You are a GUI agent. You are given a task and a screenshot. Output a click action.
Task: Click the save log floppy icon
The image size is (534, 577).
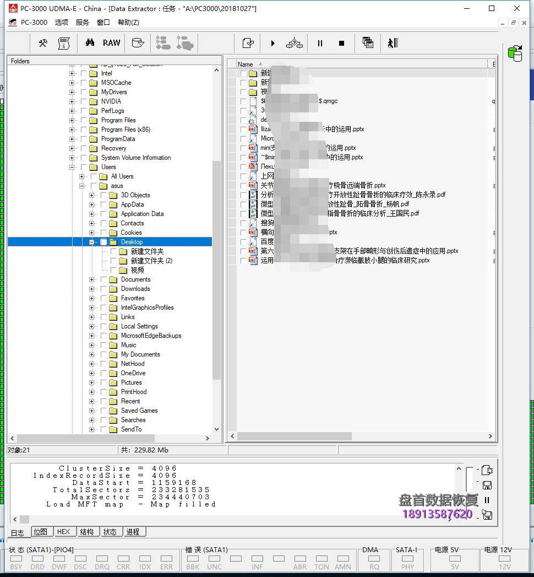pos(487,486)
